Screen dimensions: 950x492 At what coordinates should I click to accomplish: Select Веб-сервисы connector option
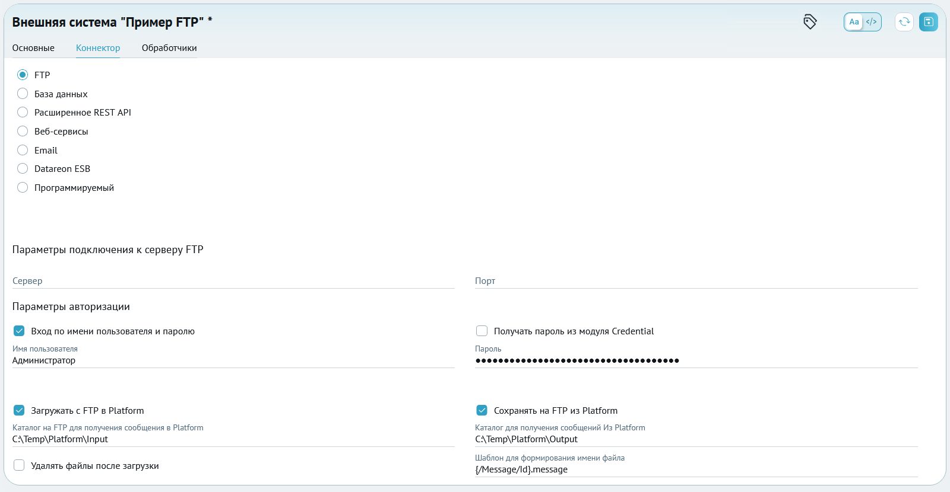[x=23, y=131]
